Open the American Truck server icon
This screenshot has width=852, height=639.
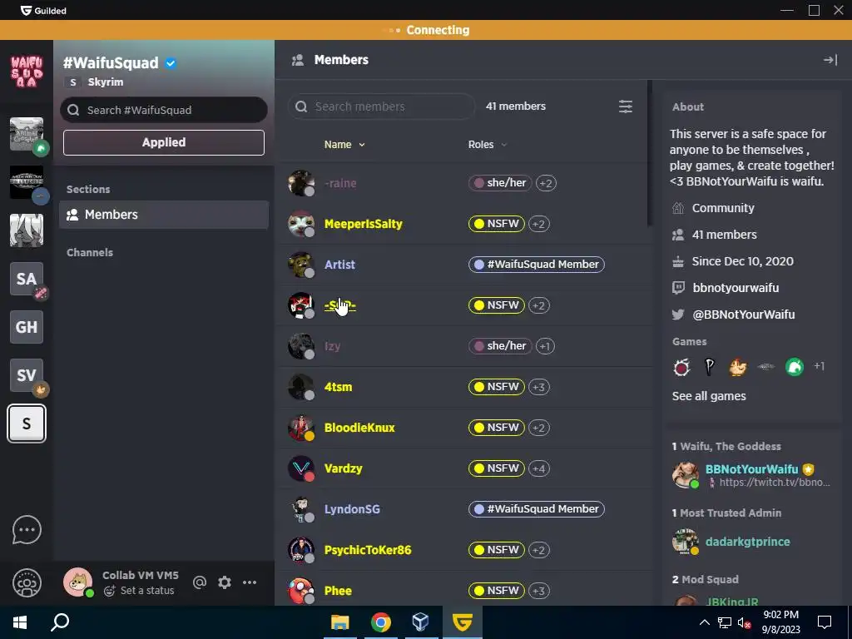(x=26, y=182)
